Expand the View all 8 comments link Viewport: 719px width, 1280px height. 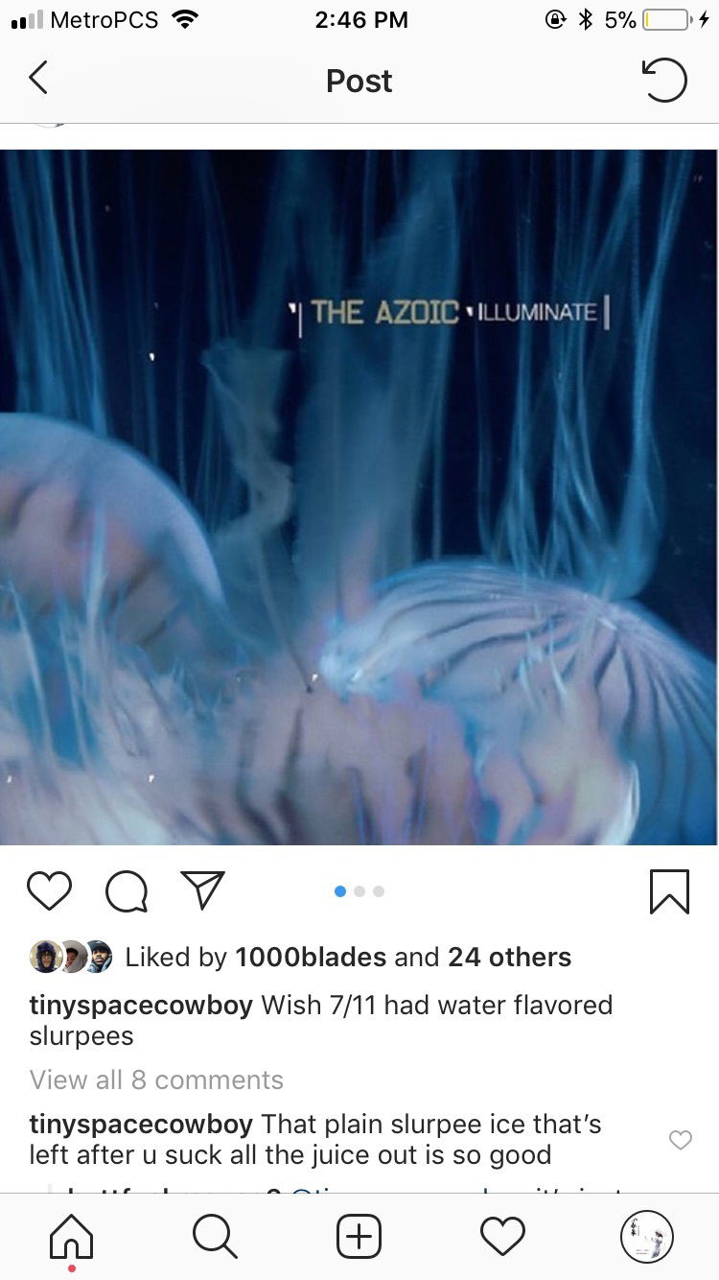[156, 1079]
